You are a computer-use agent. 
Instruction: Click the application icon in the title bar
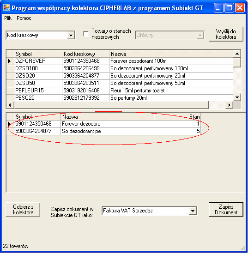pyautogui.click(x=6, y=7)
